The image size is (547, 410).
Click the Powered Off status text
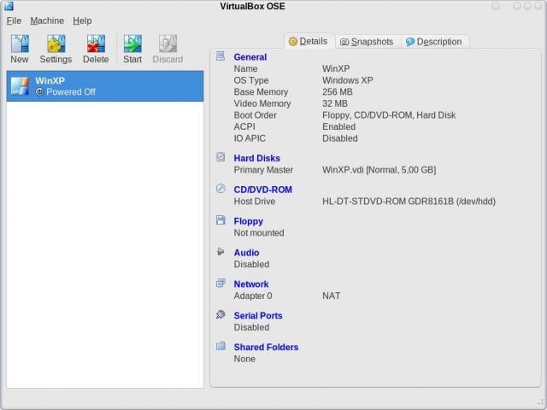71,92
